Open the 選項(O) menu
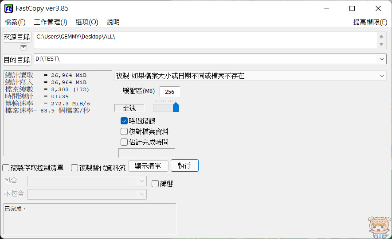Image resolution: width=392 pixels, height=239 pixels. 87,22
